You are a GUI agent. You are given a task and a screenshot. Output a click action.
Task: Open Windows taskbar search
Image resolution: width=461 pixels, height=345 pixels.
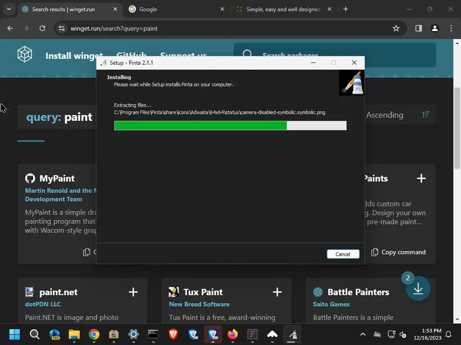pyautogui.click(x=34, y=334)
